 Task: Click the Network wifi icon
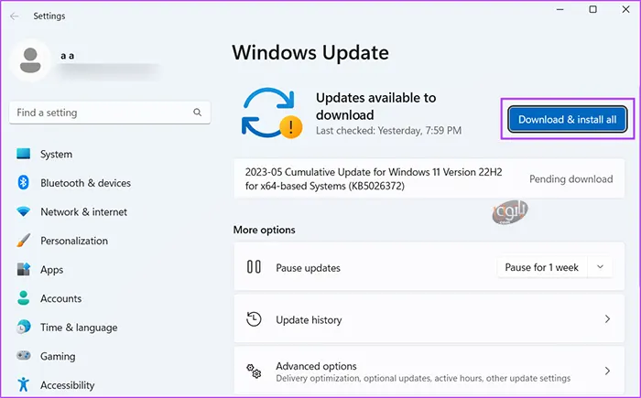point(23,211)
